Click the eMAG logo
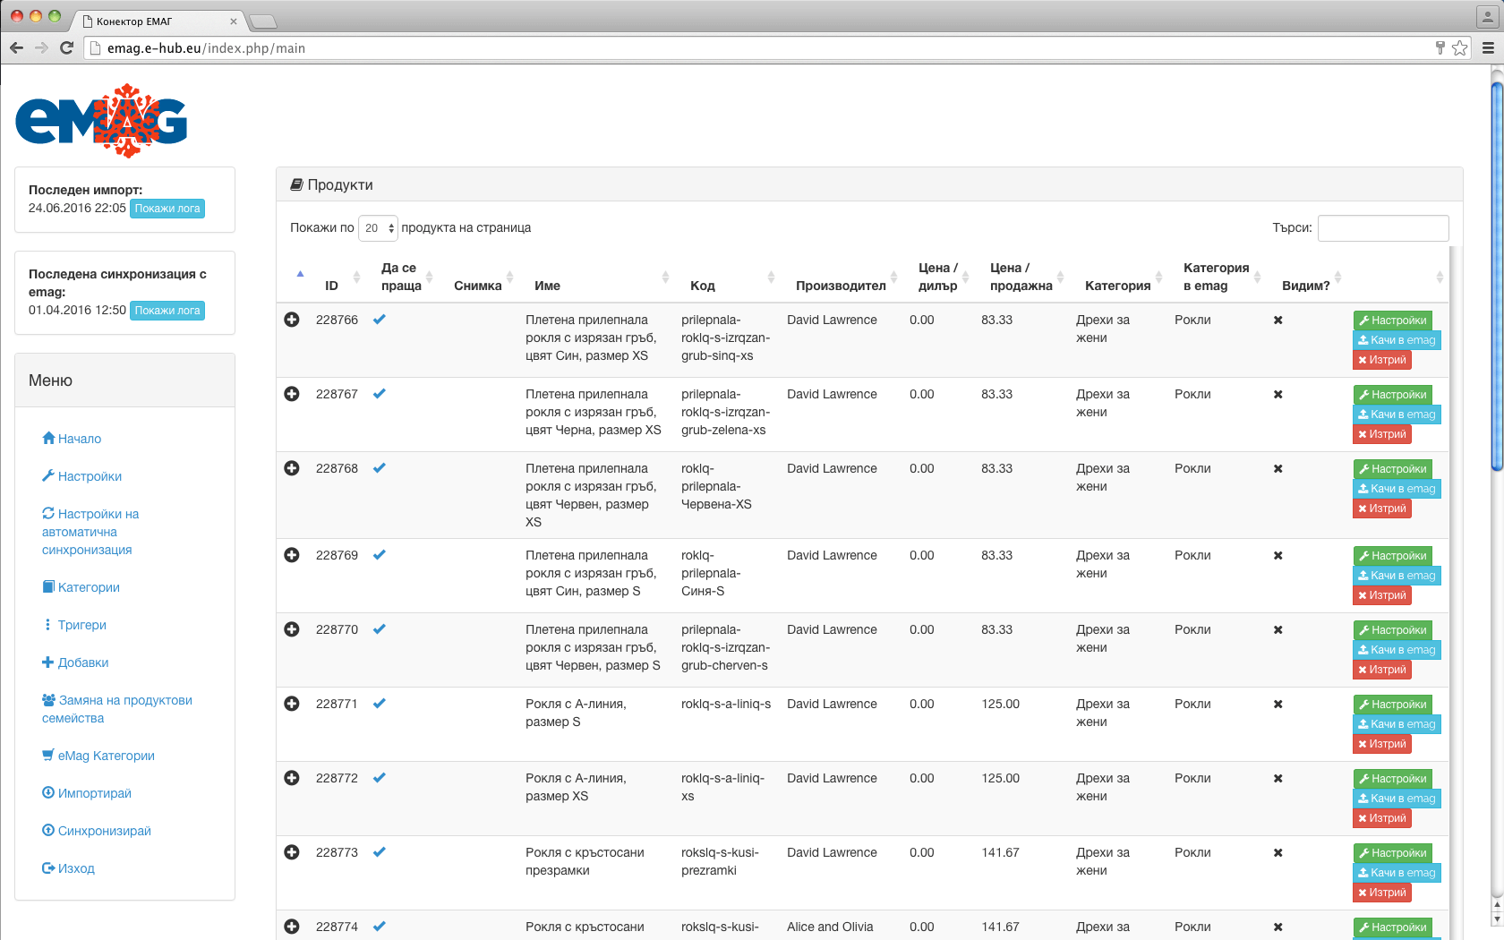Screen dimensions: 1504x940 101,121
